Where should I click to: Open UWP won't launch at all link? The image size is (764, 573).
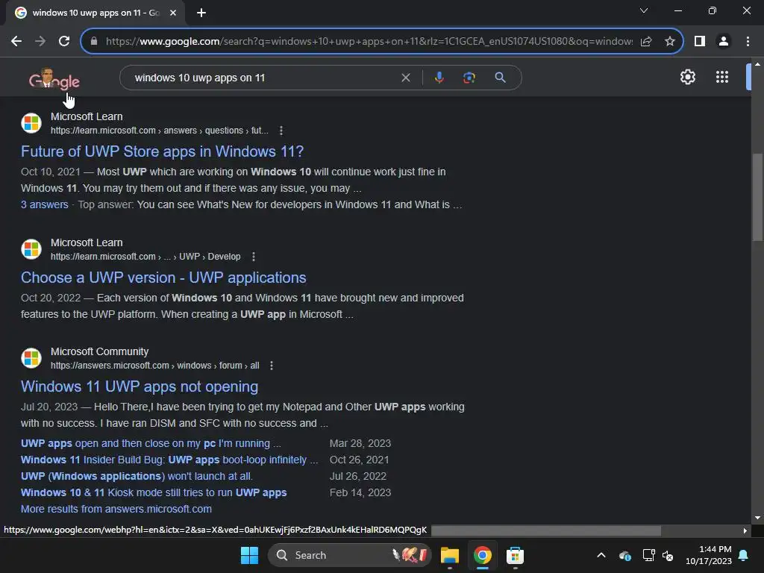(137, 476)
